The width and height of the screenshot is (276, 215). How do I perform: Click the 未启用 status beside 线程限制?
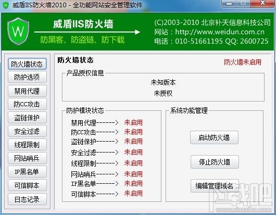(x=133, y=163)
